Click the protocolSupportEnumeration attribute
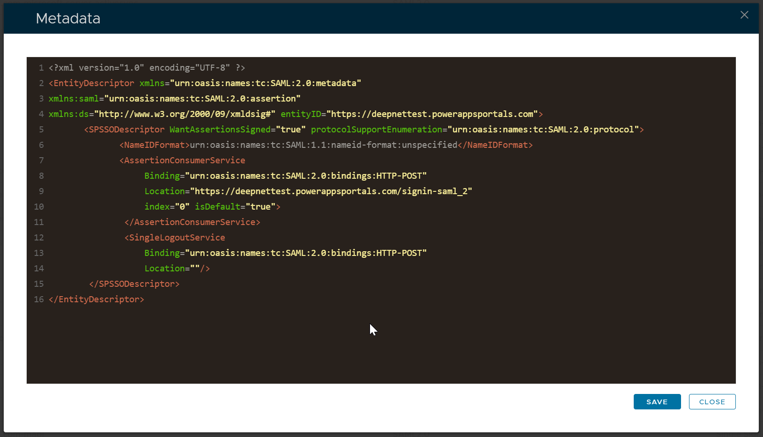The image size is (763, 437). 376,130
